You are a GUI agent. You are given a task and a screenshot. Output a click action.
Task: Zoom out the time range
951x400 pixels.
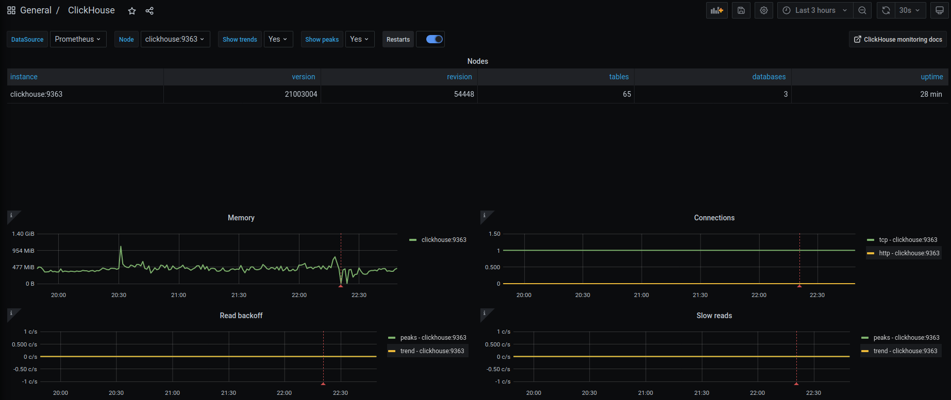862,10
